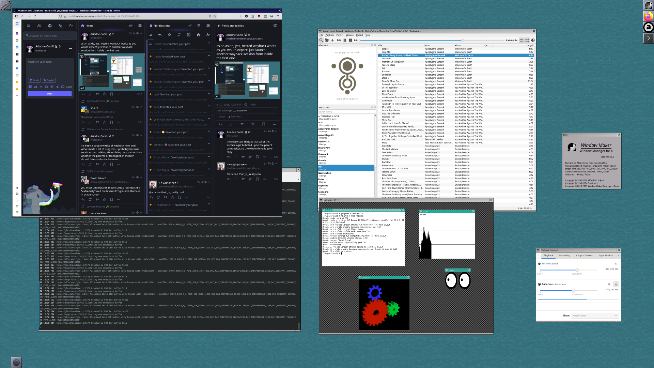Go back from Posts and replies column
Viewport: 654px width, 368px height.
pyautogui.click(x=219, y=26)
